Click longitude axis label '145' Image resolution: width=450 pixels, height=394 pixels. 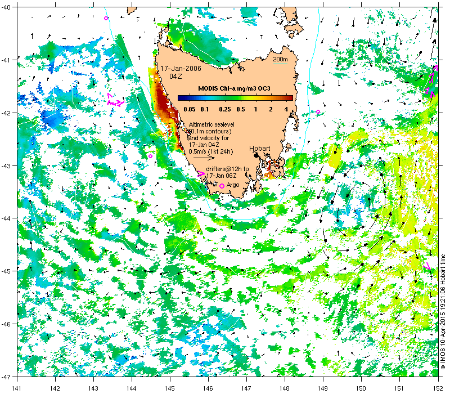(170, 388)
